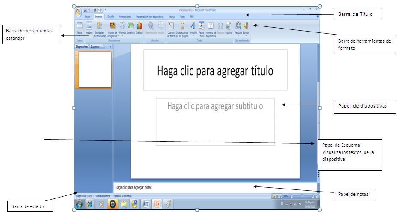Image resolution: width=398 pixels, height=215 pixels.
Task: Fit slide to current window icon
Action: pyautogui.click(x=317, y=196)
